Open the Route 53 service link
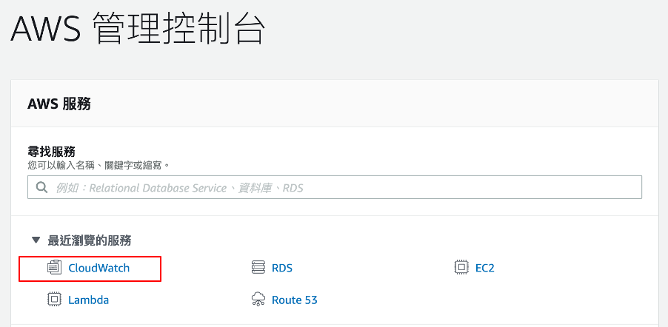The height and width of the screenshot is (327, 668). (295, 300)
